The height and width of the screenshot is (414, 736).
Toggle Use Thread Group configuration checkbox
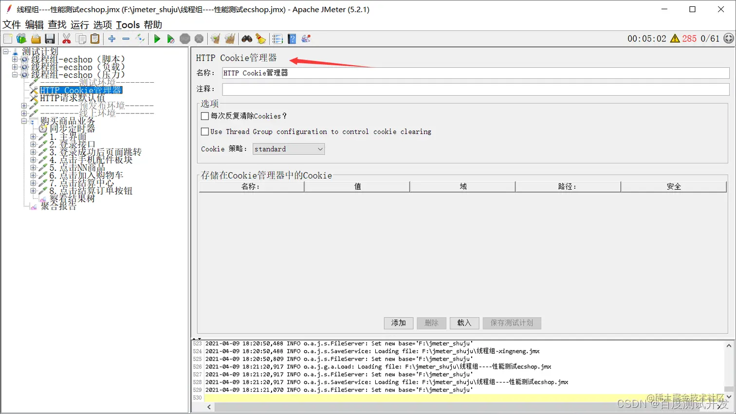point(205,131)
